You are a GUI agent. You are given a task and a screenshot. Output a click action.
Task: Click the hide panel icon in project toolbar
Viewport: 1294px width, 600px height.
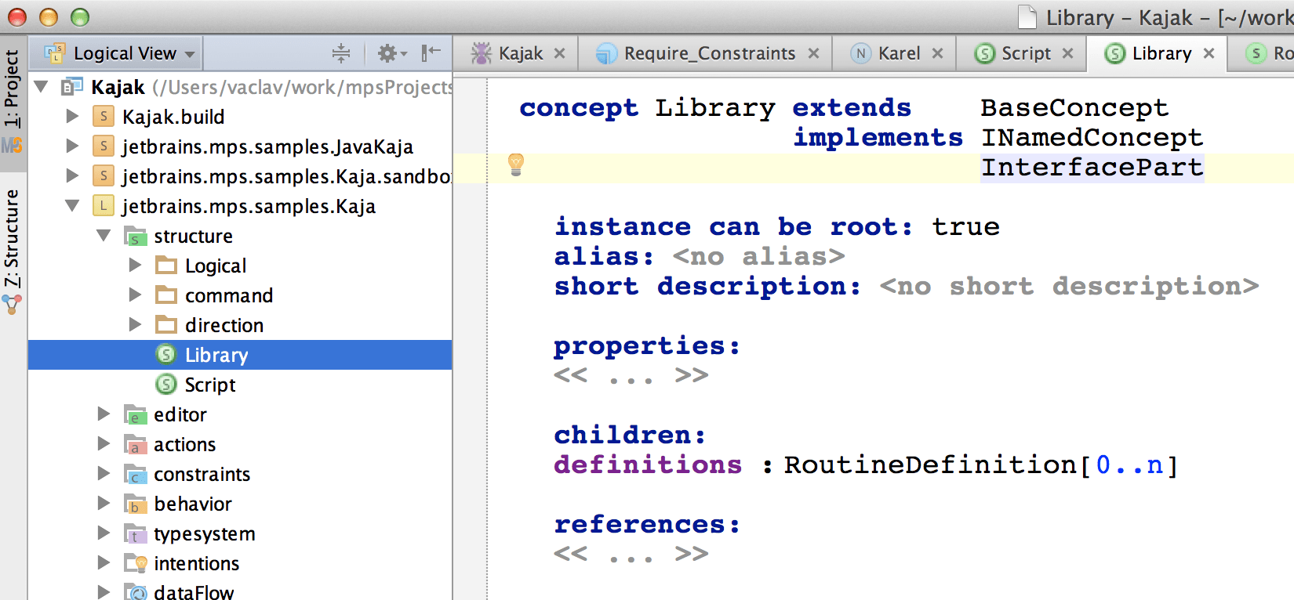point(431,53)
